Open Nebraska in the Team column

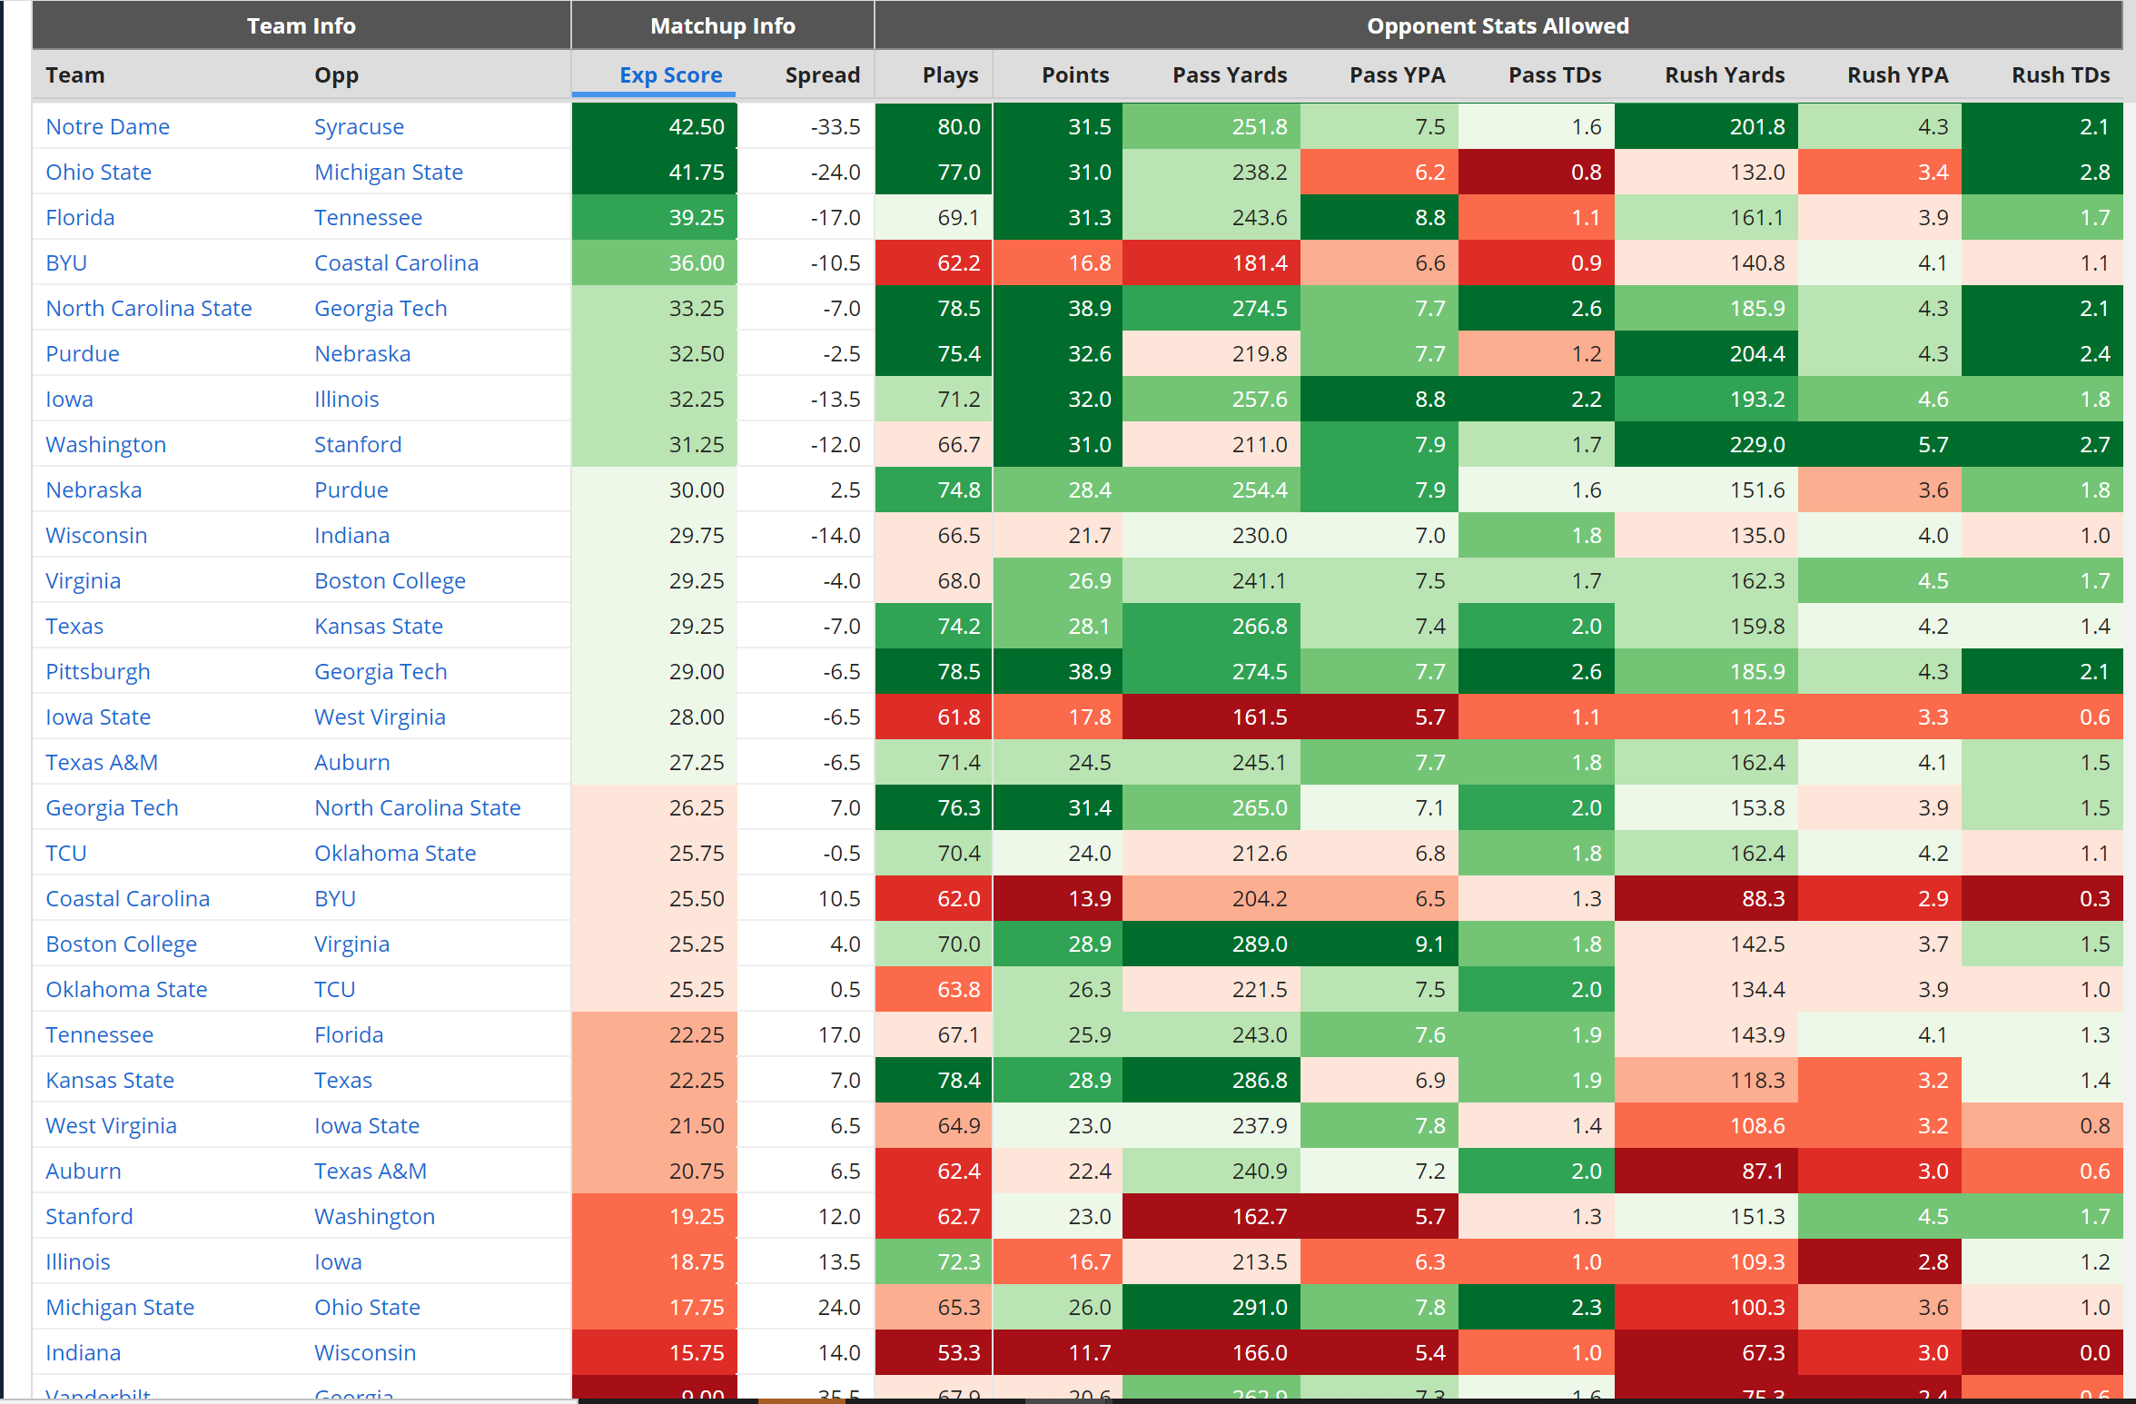tap(94, 489)
